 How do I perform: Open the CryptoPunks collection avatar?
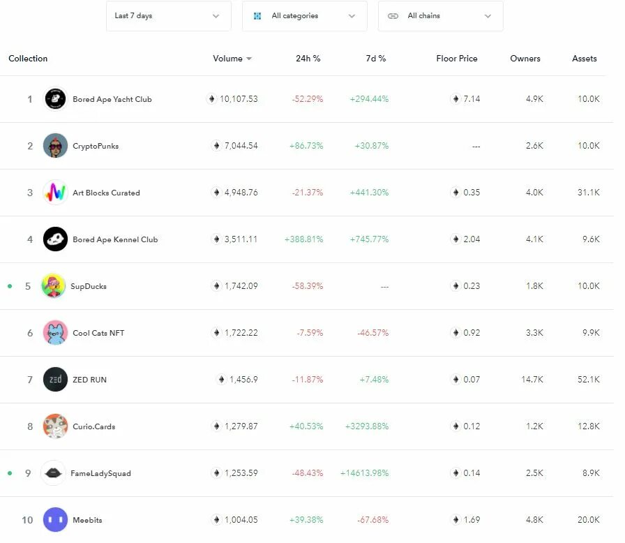(x=55, y=145)
